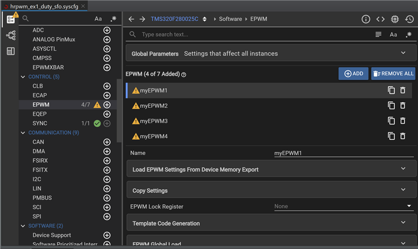The width and height of the screenshot is (418, 249).
Task: Add a CAN instance with plus icon
Action: click(x=107, y=142)
